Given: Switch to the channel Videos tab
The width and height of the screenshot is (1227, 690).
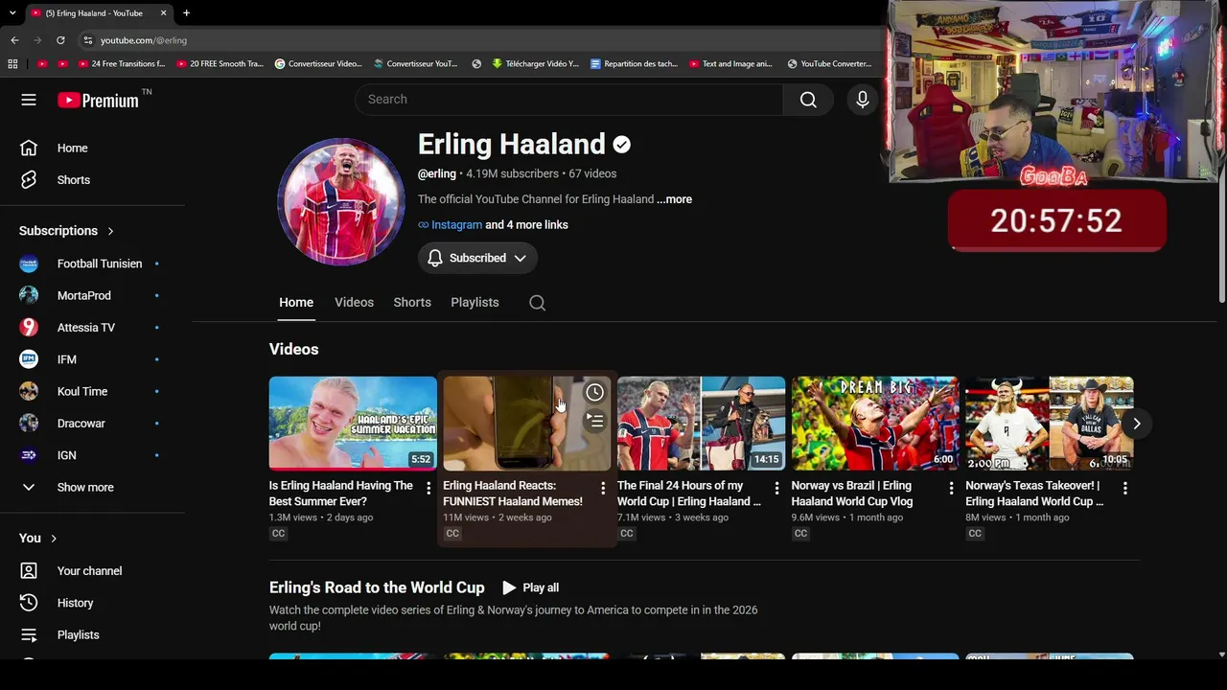Looking at the screenshot, I should click(x=354, y=303).
